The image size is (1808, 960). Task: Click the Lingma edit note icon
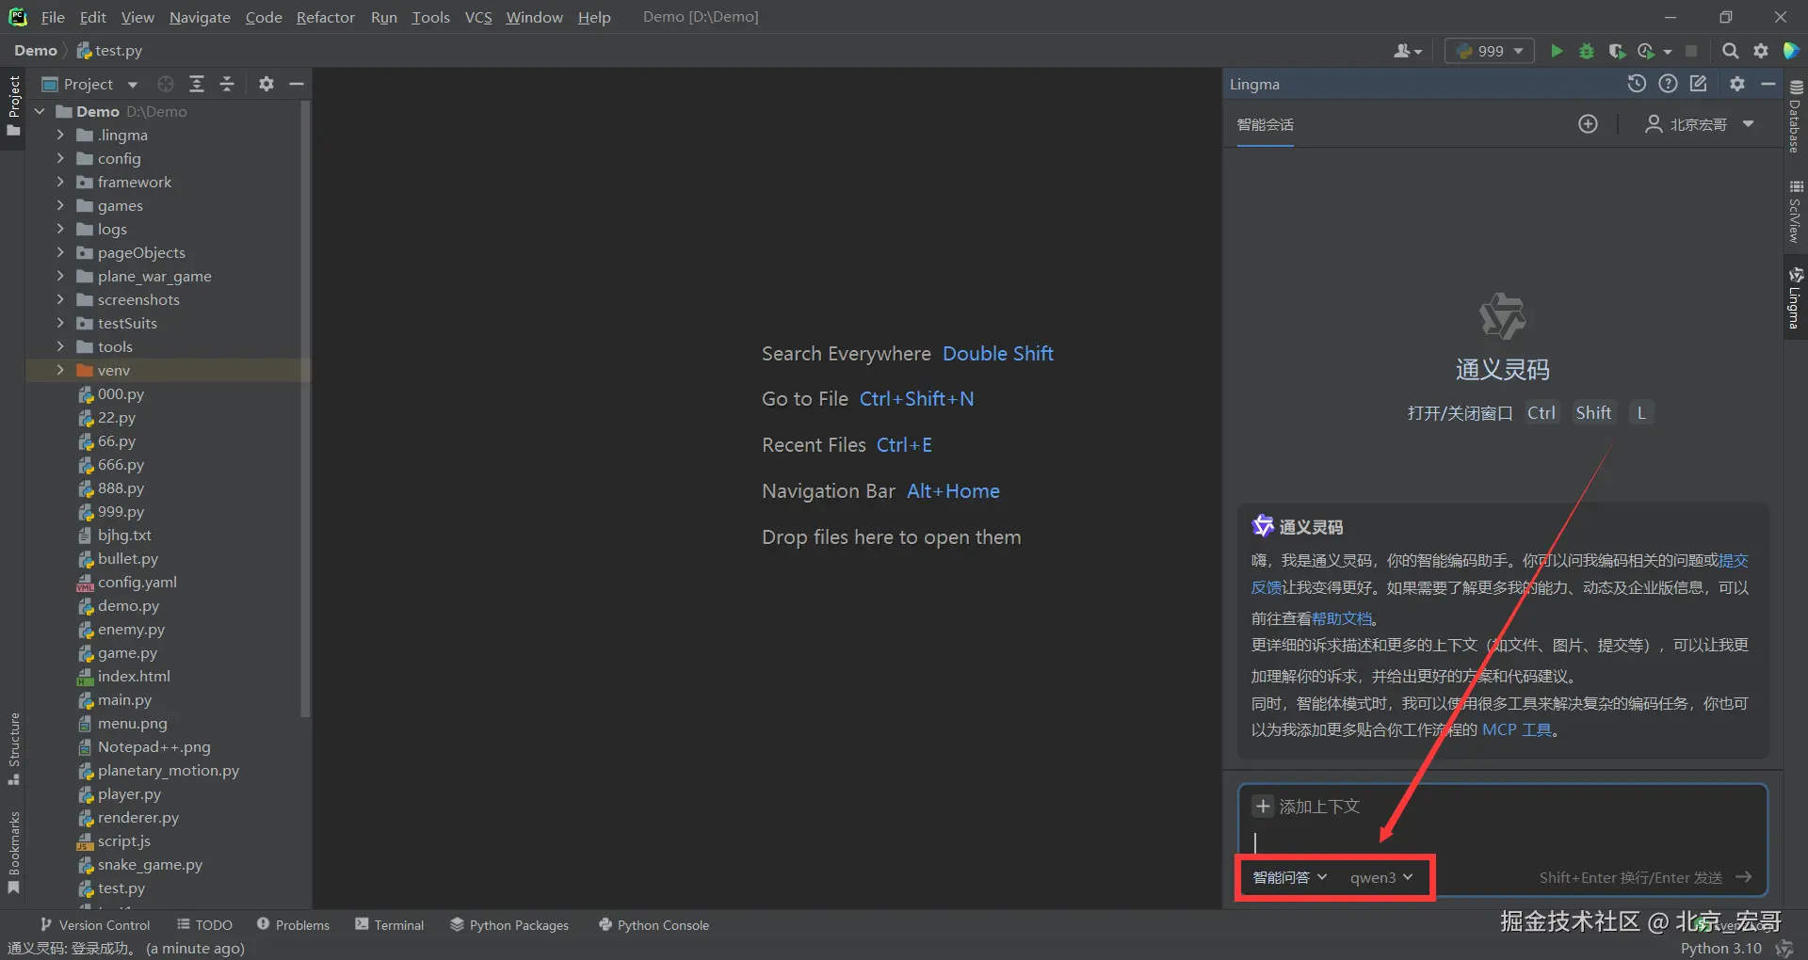click(1699, 84)
